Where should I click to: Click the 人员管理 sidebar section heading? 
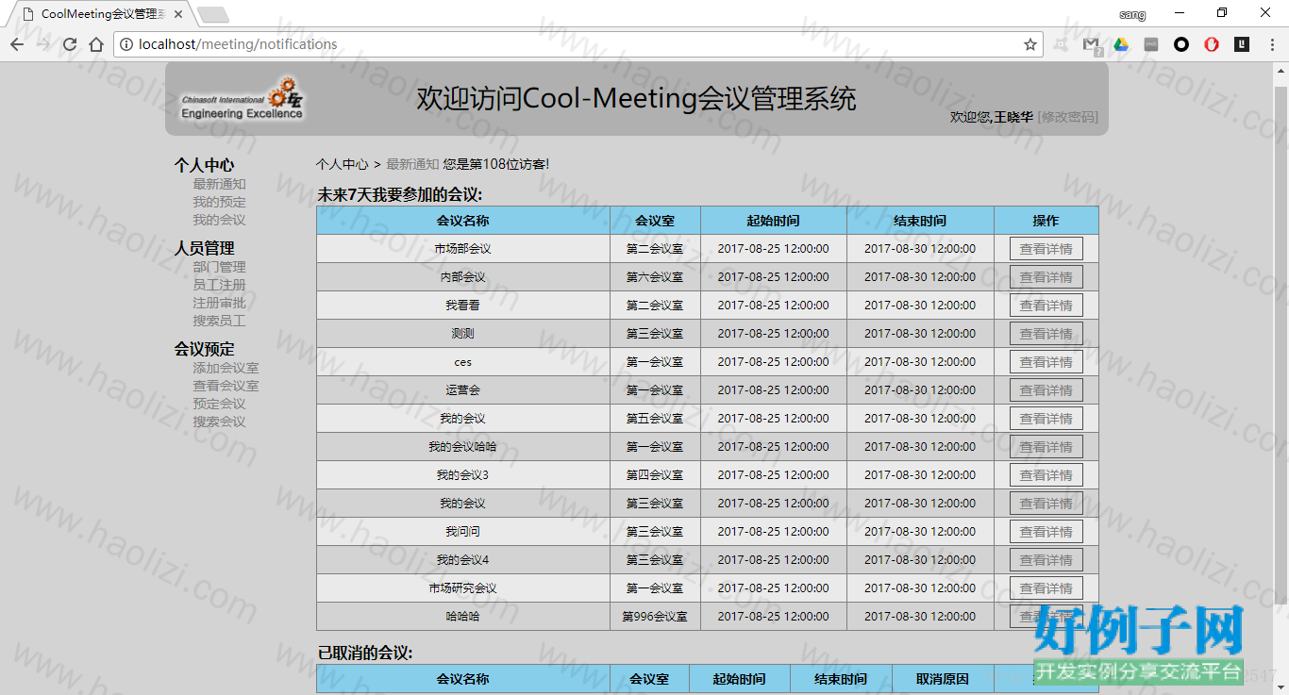tap(204, 248)
